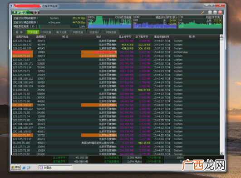Image resolution: width=241 pixels, height=178 pixels.
Task: Click the 网速 network speed graph
Action: (x=200, y=22)
